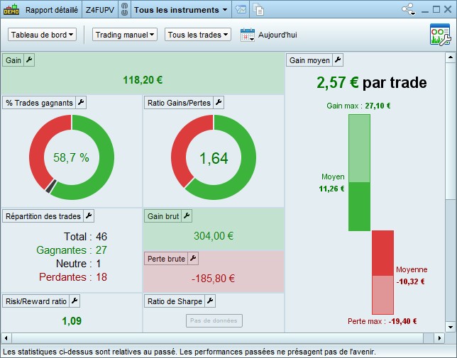This screenshot has width=457, height=358.
Task: Click the vertical scrollbar down arrow
Action: tap(451, 327)
